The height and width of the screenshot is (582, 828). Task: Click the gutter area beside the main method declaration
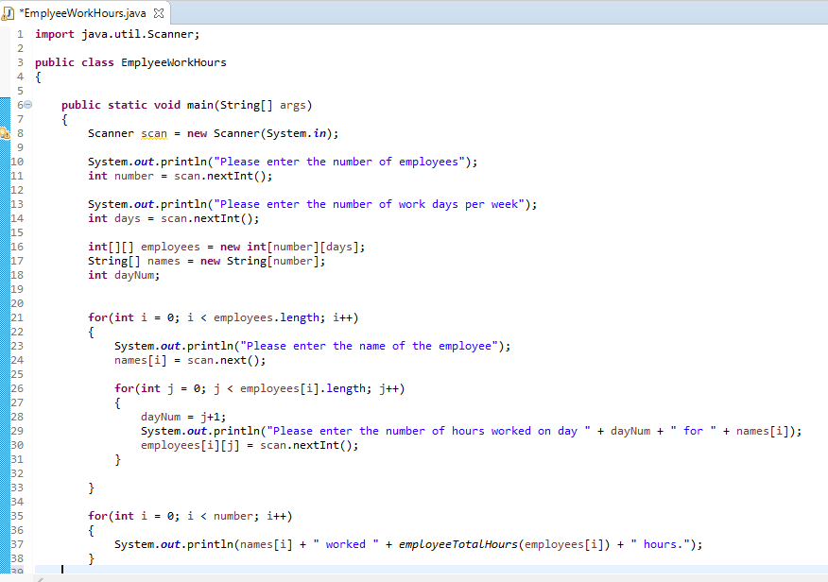coord(7,104)
